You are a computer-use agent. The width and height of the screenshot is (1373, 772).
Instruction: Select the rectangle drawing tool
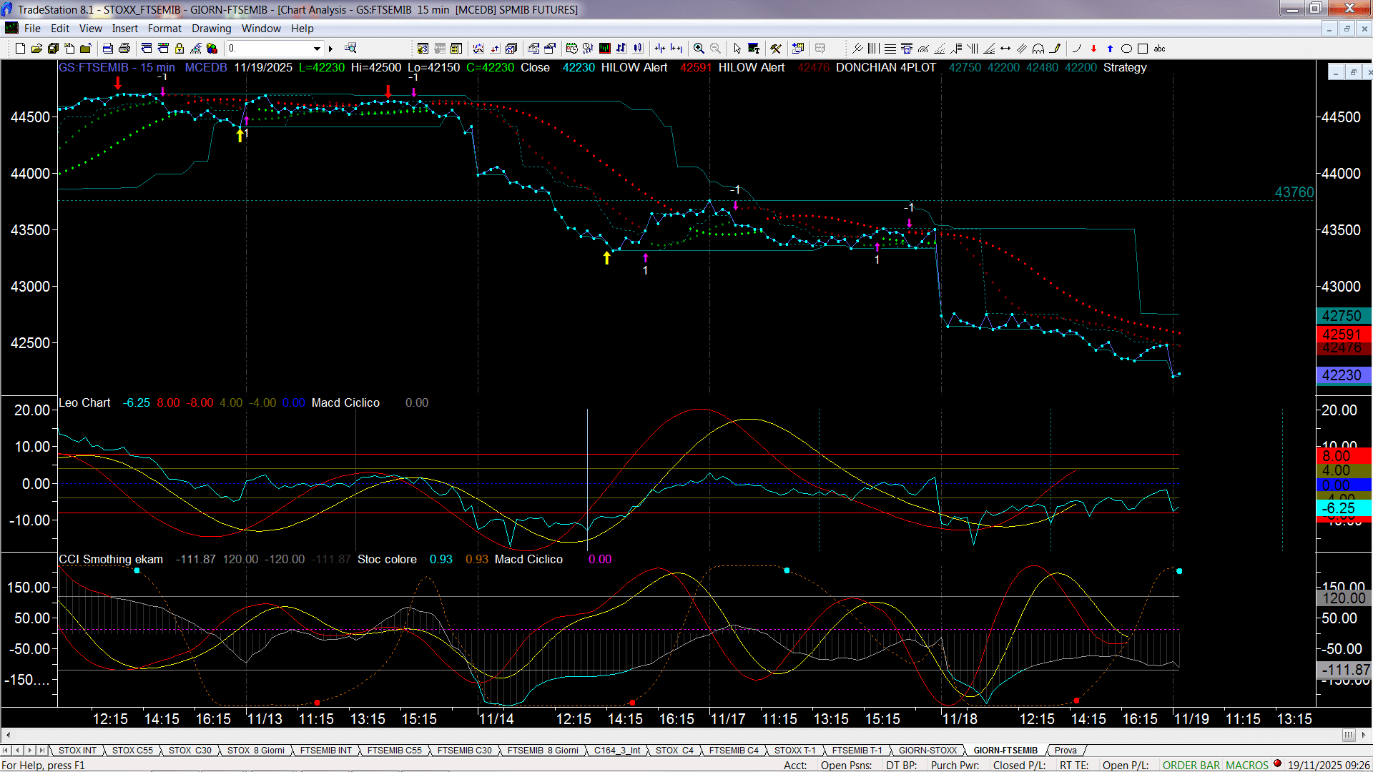pyautogui.click(x=1143, y=49)
